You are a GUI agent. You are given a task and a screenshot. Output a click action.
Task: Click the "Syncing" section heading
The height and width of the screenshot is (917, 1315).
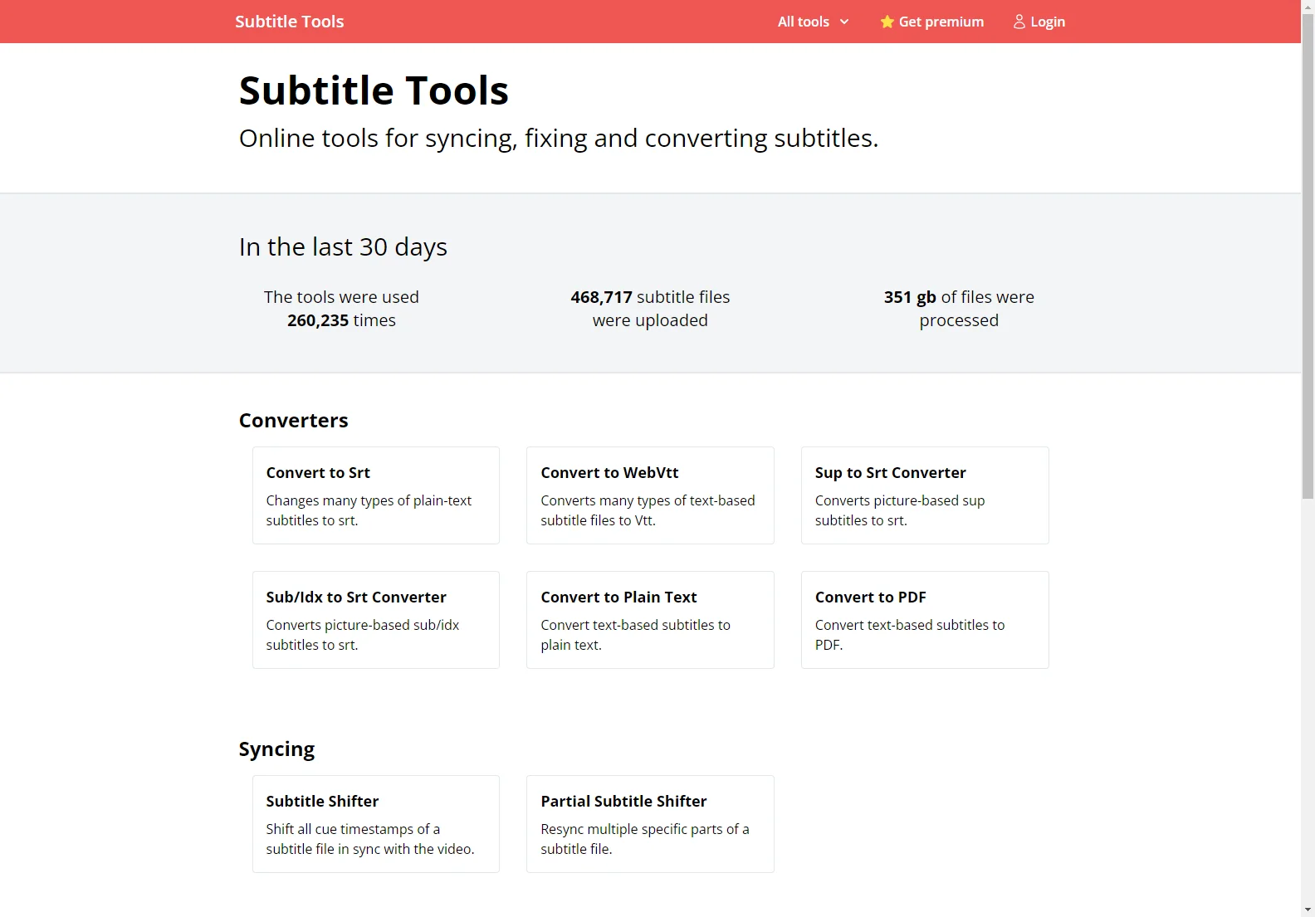click(276, 749)
